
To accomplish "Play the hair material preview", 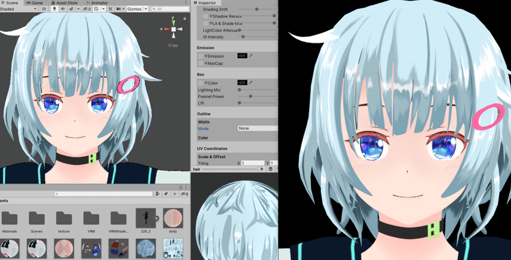I will 262,169.
